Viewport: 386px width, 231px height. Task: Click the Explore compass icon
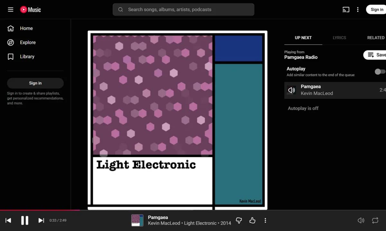coord(11,42)
